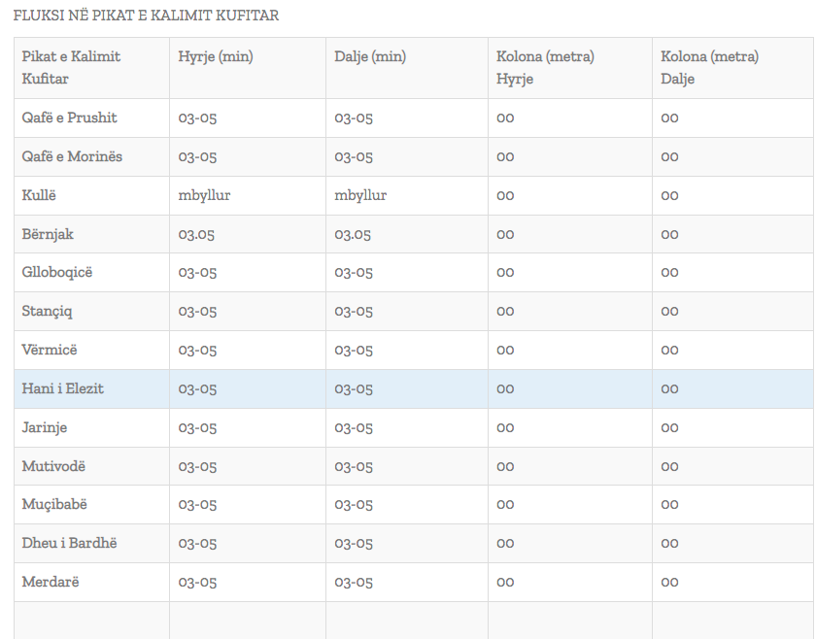Click the Dalje (min) column header

370,56
